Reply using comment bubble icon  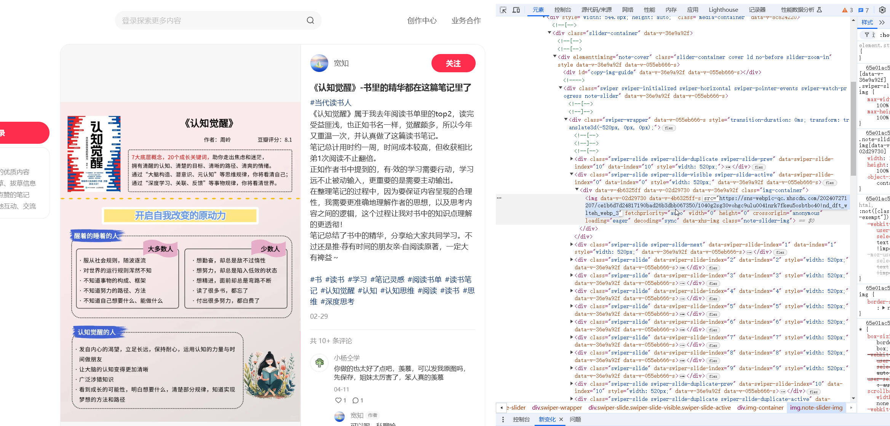(355, 400)
